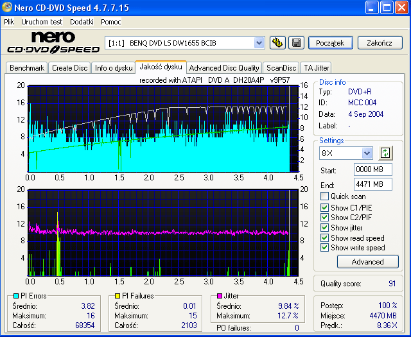The width and height of the screenshot is (411, 337).
Task: Open the BENQ drive selection dropdown
Action: (x=259, y=43)
